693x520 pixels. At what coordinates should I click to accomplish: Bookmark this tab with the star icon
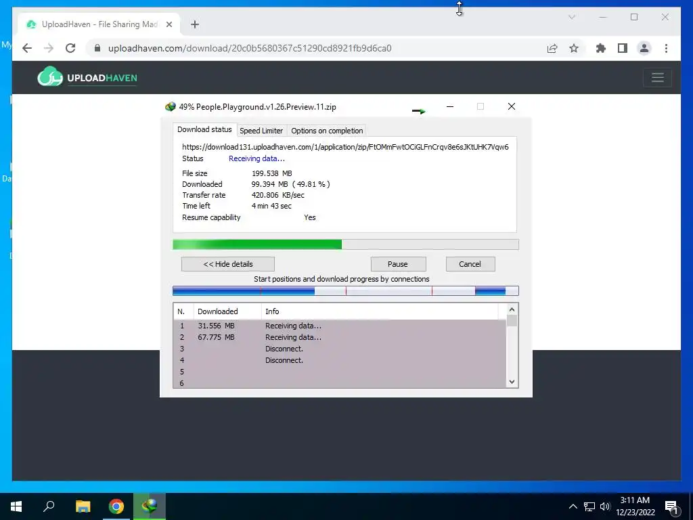574,48
